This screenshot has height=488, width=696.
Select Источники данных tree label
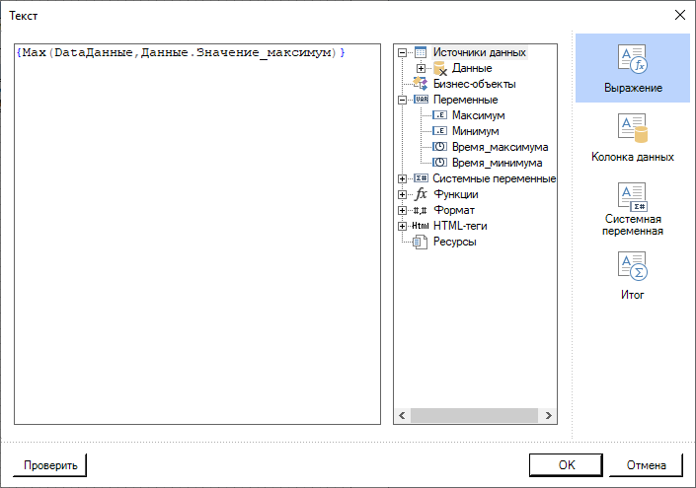(480, 52)
